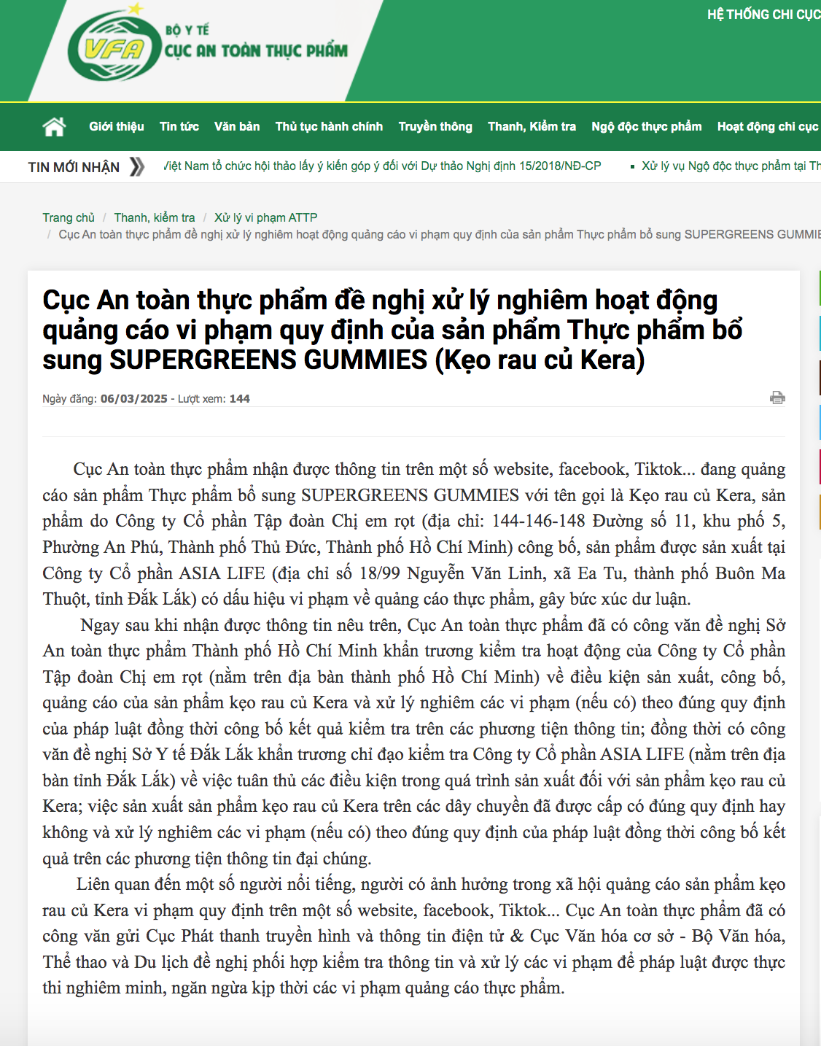Open the ticker item Xử lý vụ Ngộ độc thực phẩm

tap(731, 166)
